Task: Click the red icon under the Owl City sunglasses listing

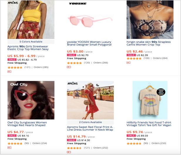Action: pyautogui.click(x=9, y=148)
